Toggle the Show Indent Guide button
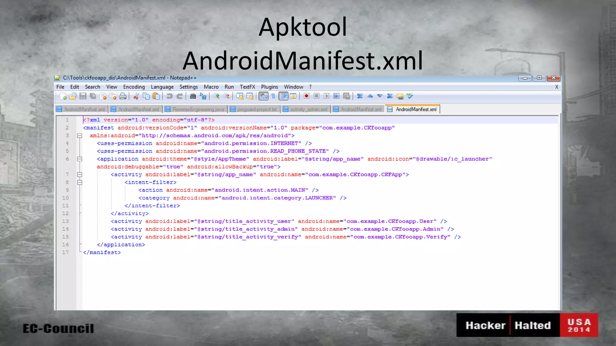616x346 pixels. point(283,96)
